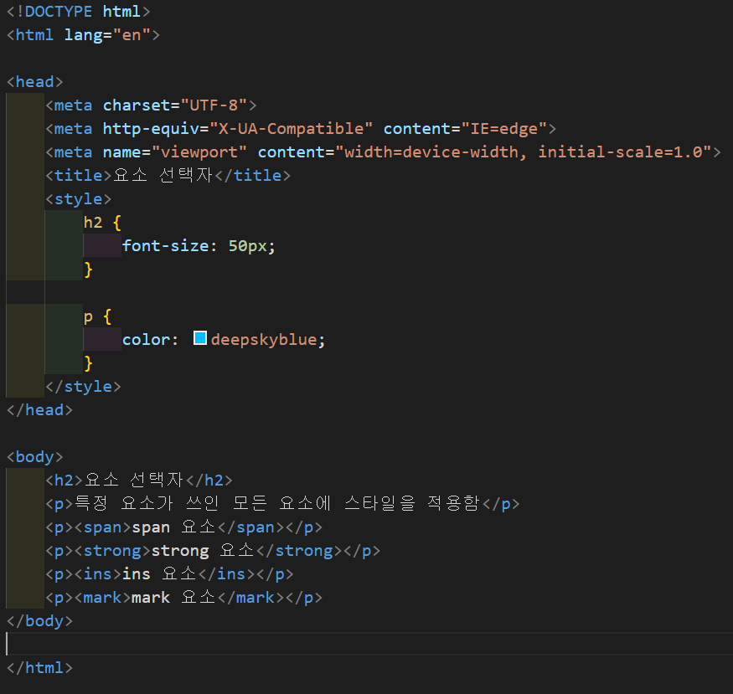Click the closing </html> tag

(39, 667)
